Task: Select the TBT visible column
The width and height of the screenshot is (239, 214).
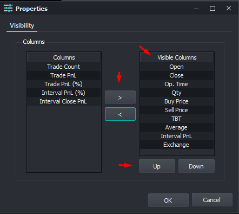Action: coord(177,119)
